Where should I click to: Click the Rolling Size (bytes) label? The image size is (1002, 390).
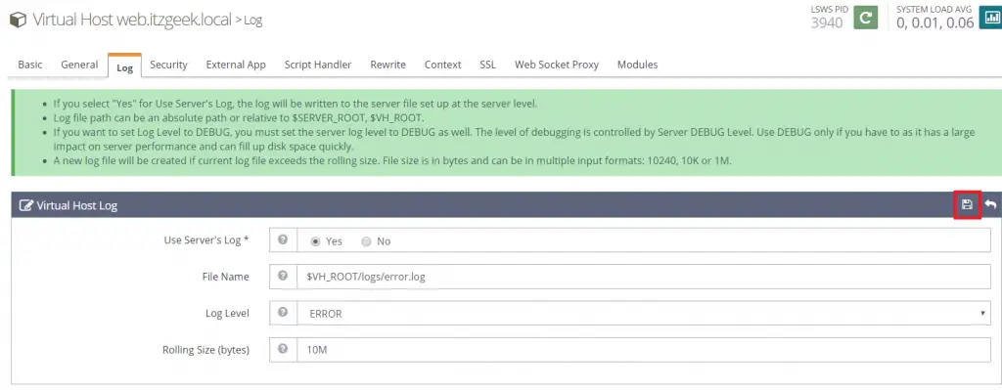[205, 350]
